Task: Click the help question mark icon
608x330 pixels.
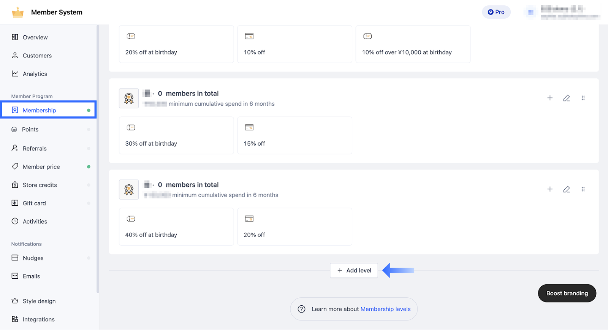Action: (302, 309)
